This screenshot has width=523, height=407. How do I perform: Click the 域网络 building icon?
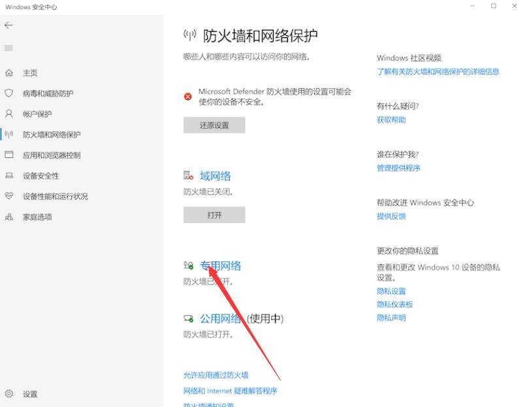pyautogui.click(x=189, y=175)
